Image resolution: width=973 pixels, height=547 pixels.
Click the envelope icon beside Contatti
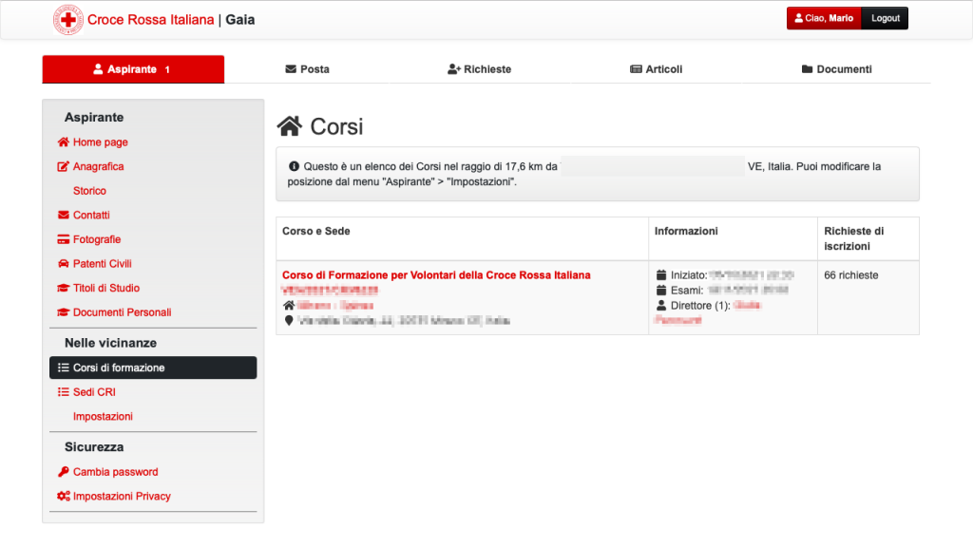click(x=64, y=216)
